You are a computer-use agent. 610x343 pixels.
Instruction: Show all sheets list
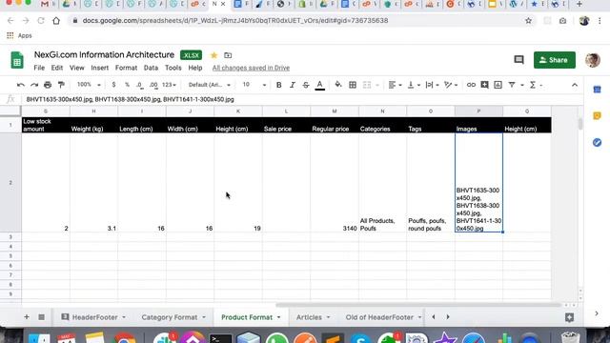pos(41,317)
